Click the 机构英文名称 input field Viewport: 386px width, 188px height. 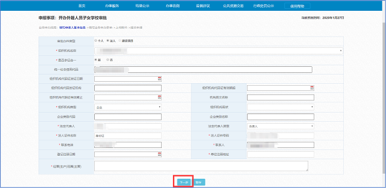[x=280, y=98]
